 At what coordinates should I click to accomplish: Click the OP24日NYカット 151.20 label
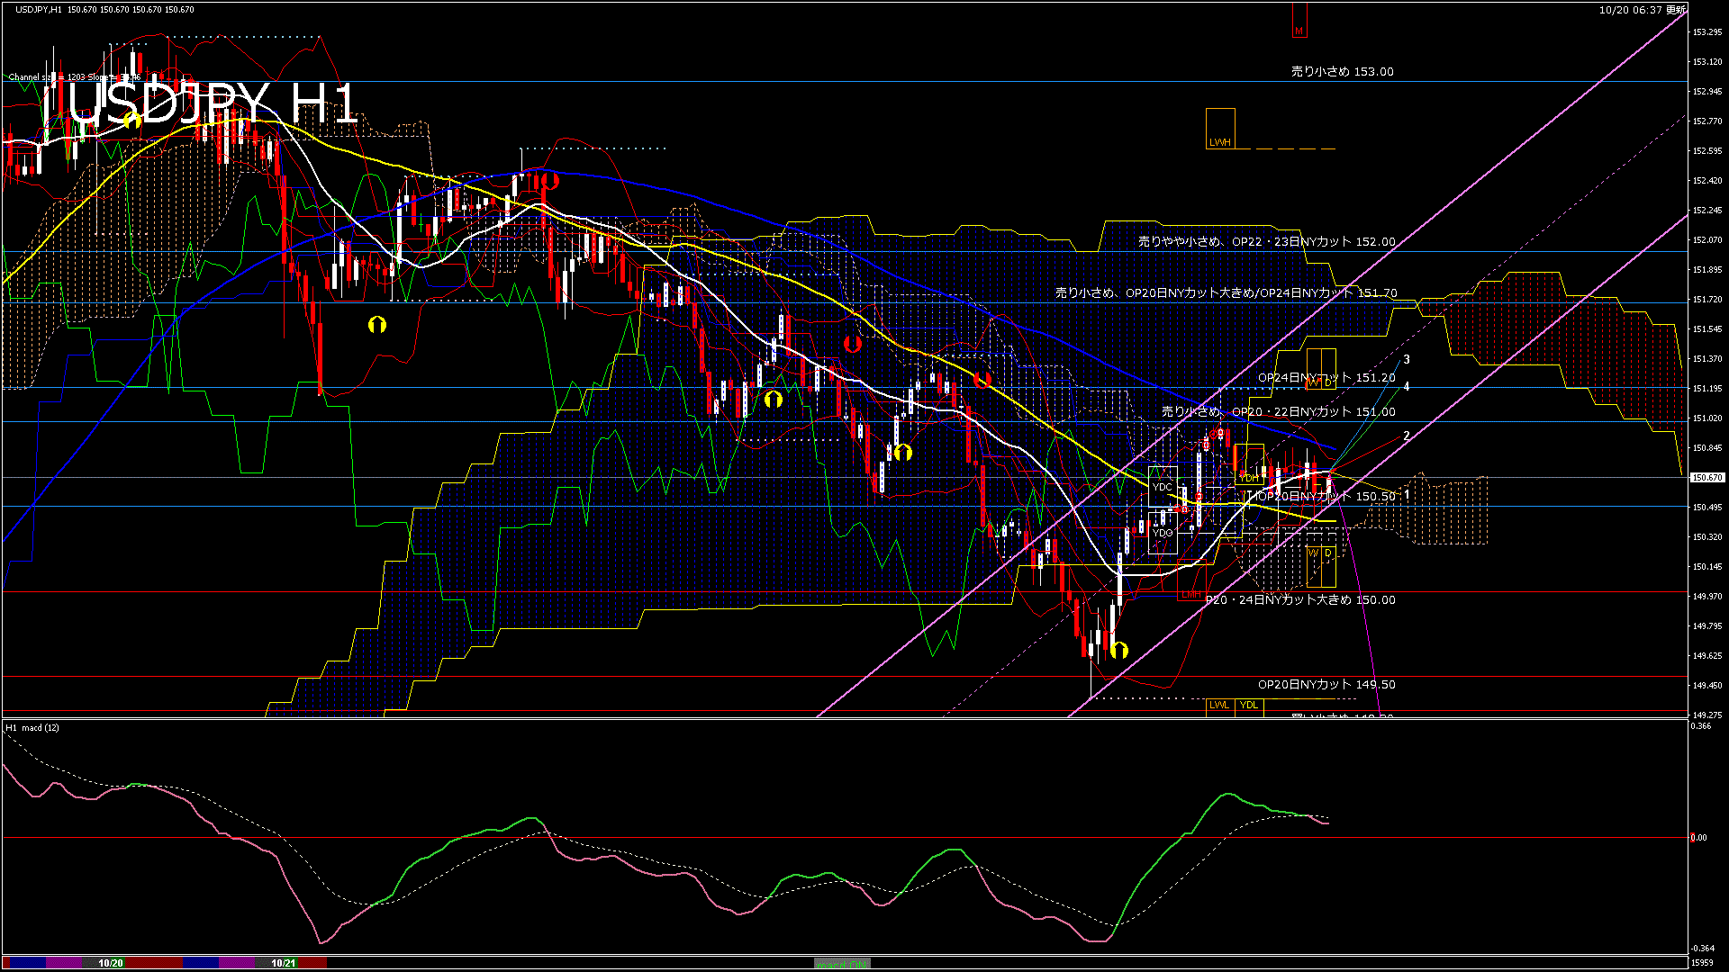[x=1326, y=378]
